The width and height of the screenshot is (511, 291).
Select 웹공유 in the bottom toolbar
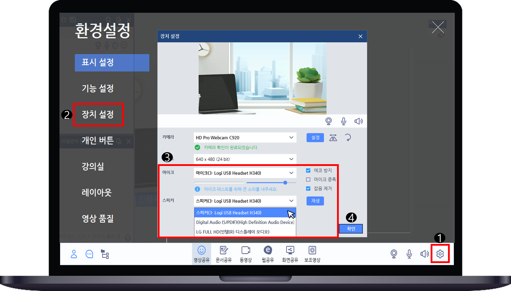pos(268,254)
